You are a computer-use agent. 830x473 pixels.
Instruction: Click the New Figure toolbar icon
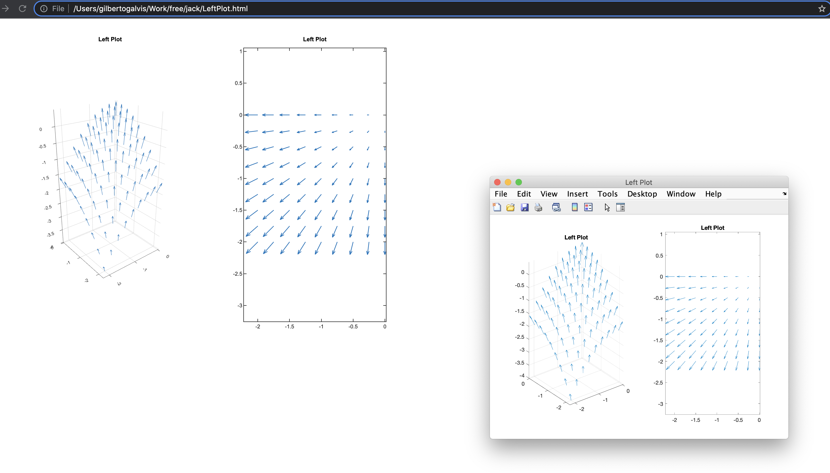click(497, 207)
